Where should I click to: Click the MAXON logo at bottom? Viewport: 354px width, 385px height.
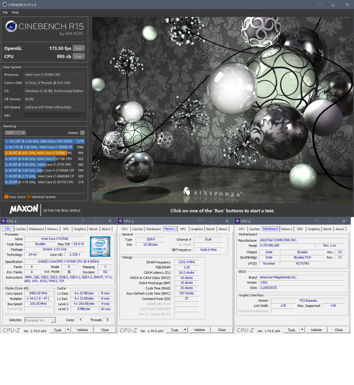tap(24, 209)
